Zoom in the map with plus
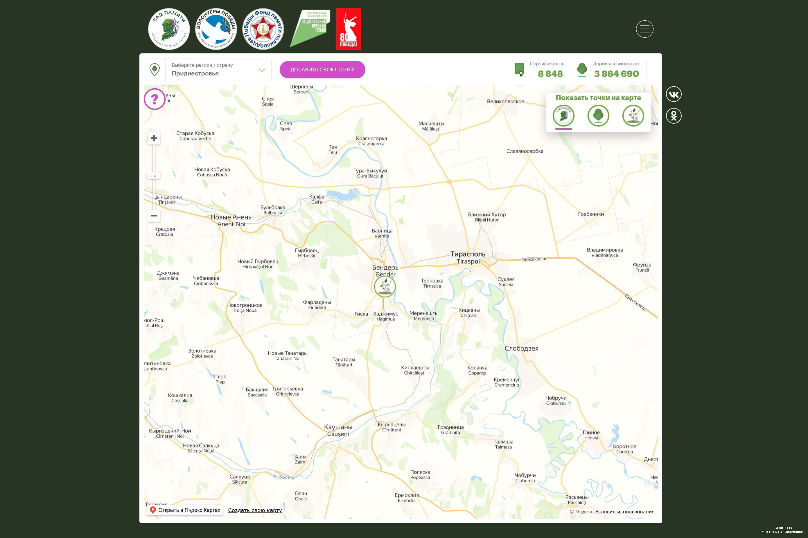Viewport: 808px width, 538px height. 154,138
